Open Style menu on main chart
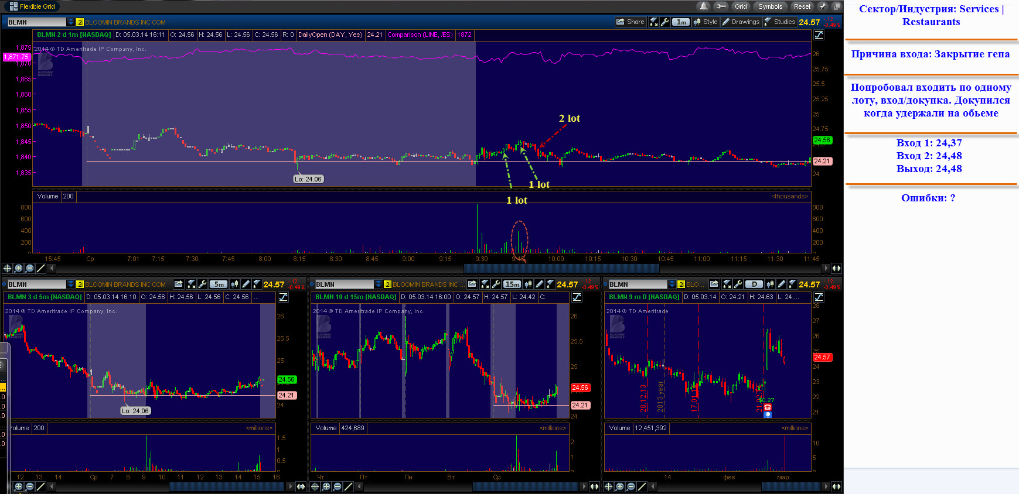The height and width of the screenshot is (494, 1019). [x=706, y=22]
